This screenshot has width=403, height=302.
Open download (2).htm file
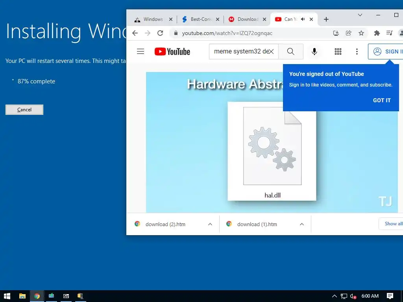coord(166,224)
